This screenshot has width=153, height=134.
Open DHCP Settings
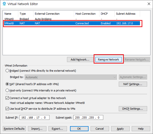133,109
